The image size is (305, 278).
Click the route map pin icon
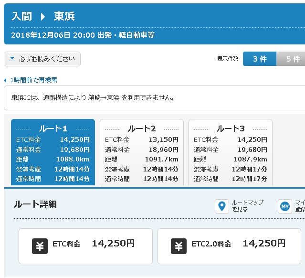tap(221, 206)
